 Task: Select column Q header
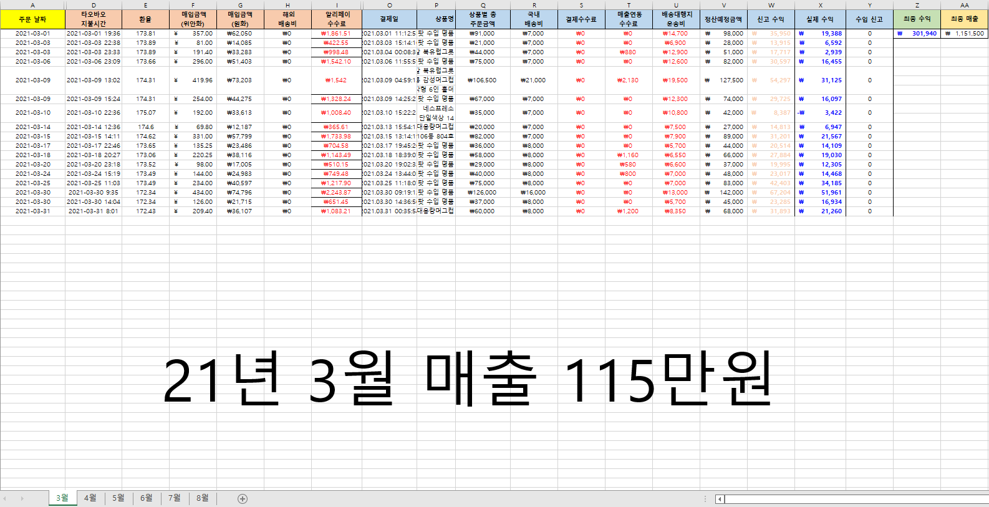click(483, 5)
